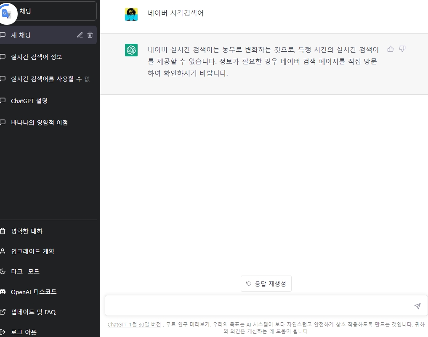Screen dimensions: 428x337
Task: Click moon icon beside 다크 모드
Action: (x=3, y=271)
